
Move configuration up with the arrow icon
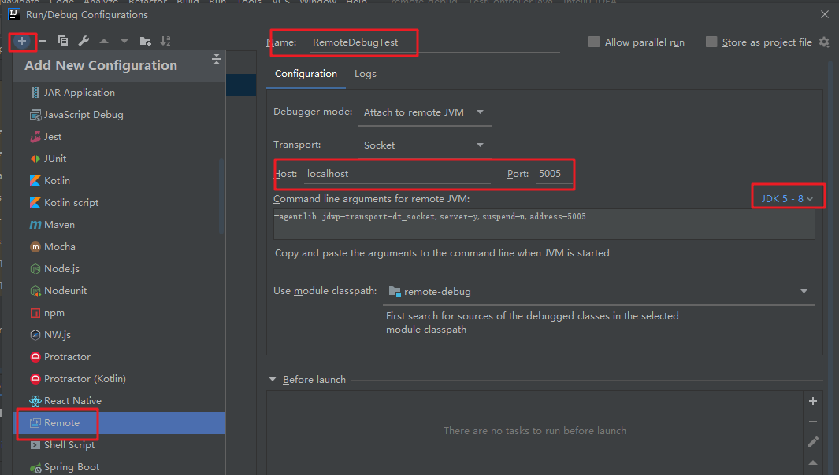pyautogui.click(x=104, y=41)
